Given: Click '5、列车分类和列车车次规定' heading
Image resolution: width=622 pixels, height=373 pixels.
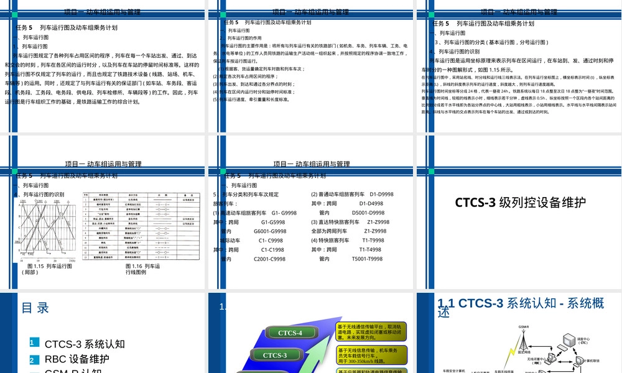Looking at the screenshot, I should pyautogui.click(x=246, y=195).
